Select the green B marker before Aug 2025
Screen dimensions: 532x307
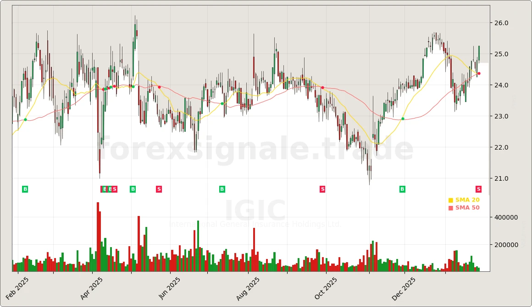[x=222, y=189]
